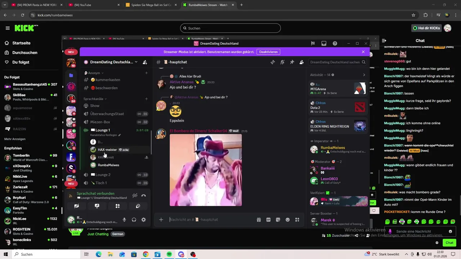Collapse the Anonym channel category

pos(95,73)
